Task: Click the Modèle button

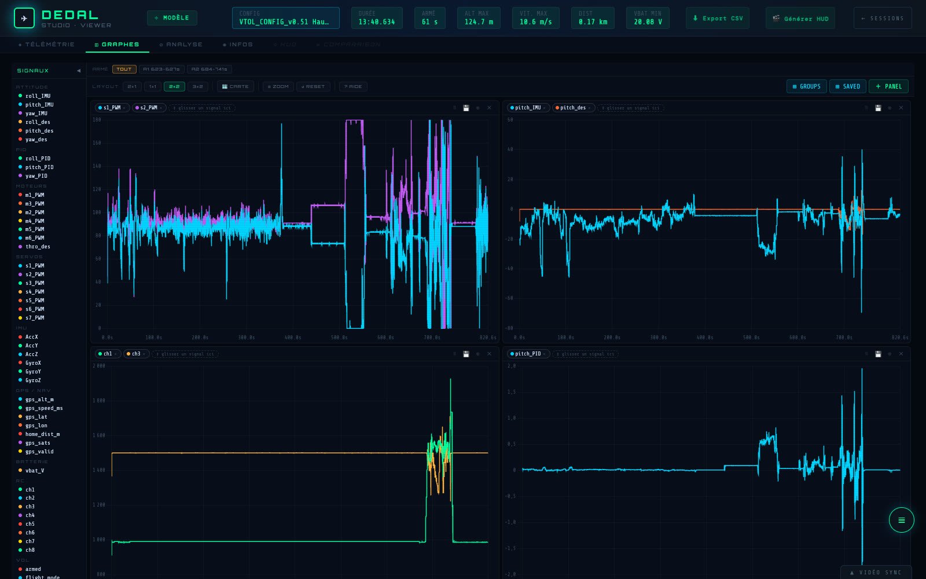Action: (172, 18)
